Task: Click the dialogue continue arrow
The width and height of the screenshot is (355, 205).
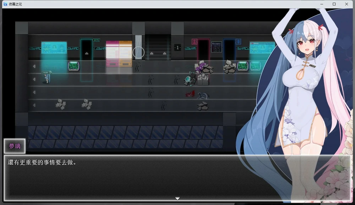Action: (x=177, y=198)
